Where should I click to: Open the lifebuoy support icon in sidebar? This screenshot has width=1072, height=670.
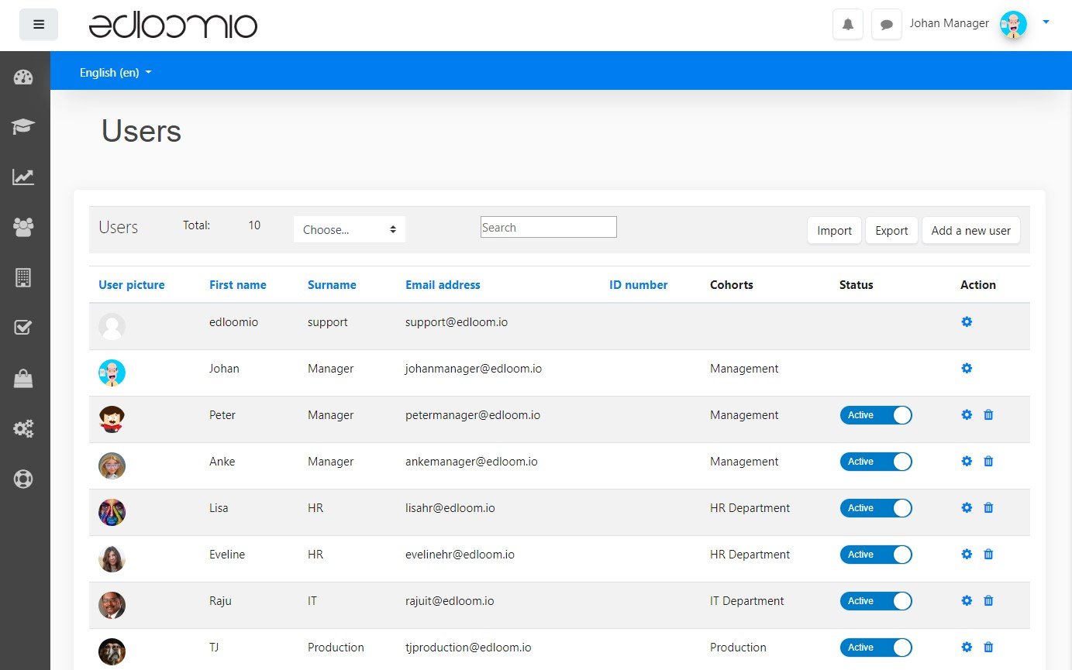click(x=23, y=479)
